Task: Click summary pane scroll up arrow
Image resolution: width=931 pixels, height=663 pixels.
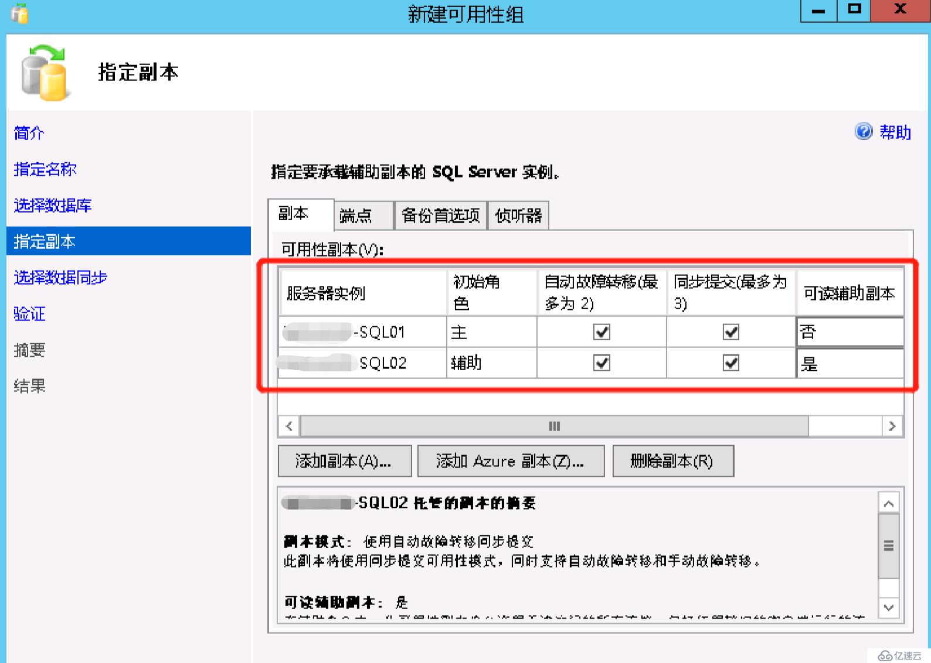Action: tap(888, 503)
